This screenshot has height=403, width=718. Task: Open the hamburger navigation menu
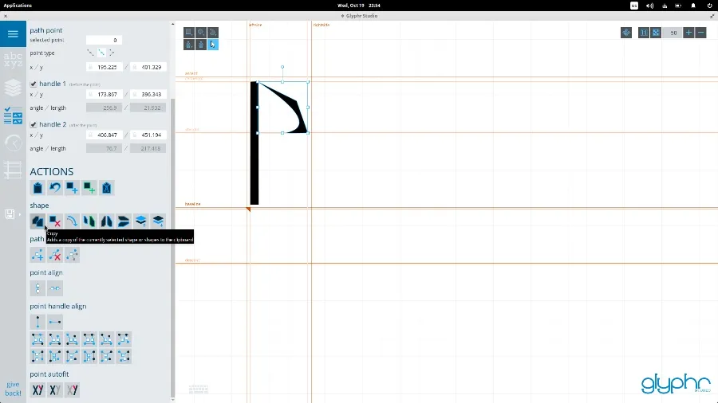click(x=13, y=33)
